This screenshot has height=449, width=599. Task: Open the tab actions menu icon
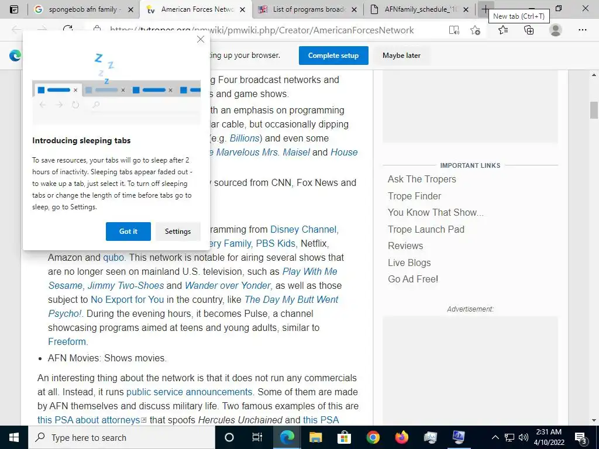tap(14, 9)
